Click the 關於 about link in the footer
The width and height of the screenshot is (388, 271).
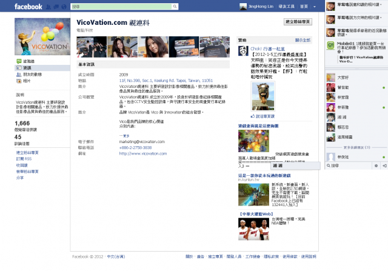tap(189, 256)
